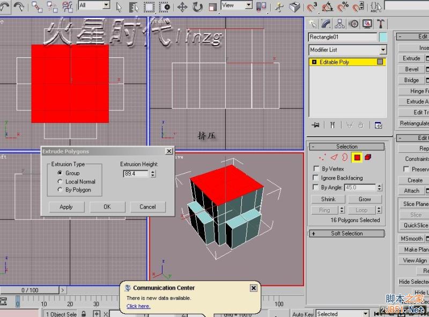
Task: Activate Element sub-object mode
Action: pyautogui.click(x=368, y=156)
